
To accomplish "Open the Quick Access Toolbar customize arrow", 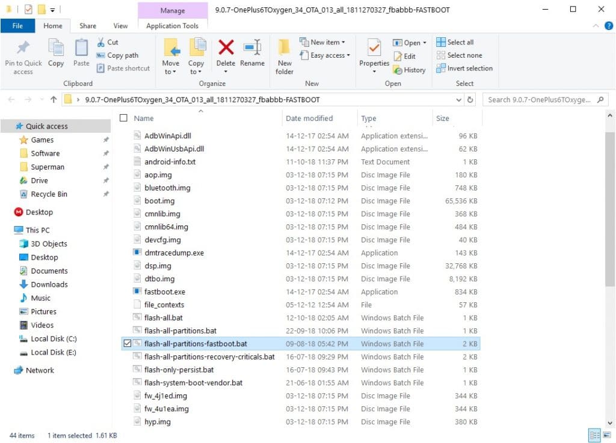I will pos(53,10).
